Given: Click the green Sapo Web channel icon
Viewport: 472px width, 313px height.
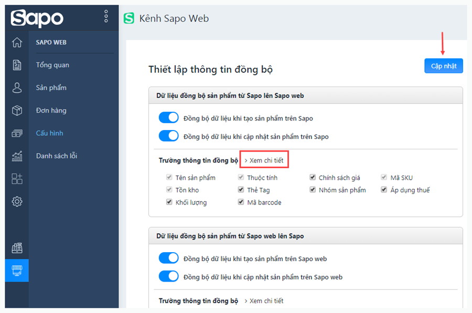Looking at the screenshot, I should [x=129, y=18].
